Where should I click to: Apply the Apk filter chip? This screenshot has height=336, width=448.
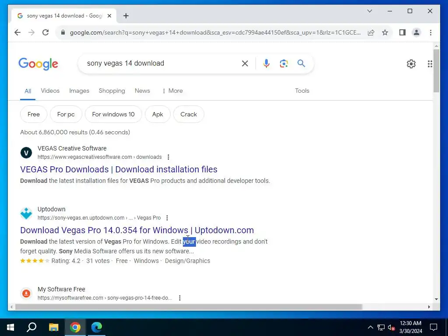pyautogui.click(x=157, y=114)
